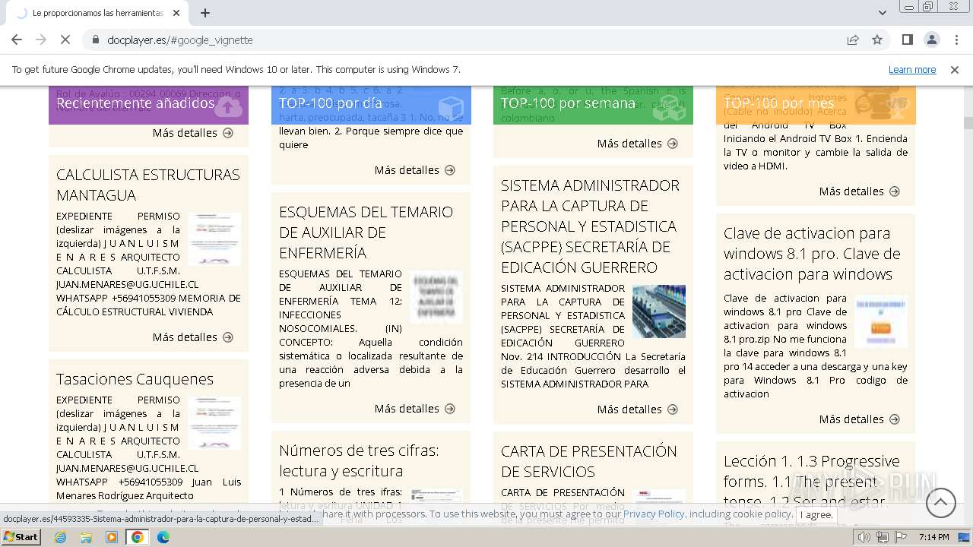973x547 pixels.
Task: Open Lección 1. 1.3 Progressive forms title
Action: pos(811,482)
